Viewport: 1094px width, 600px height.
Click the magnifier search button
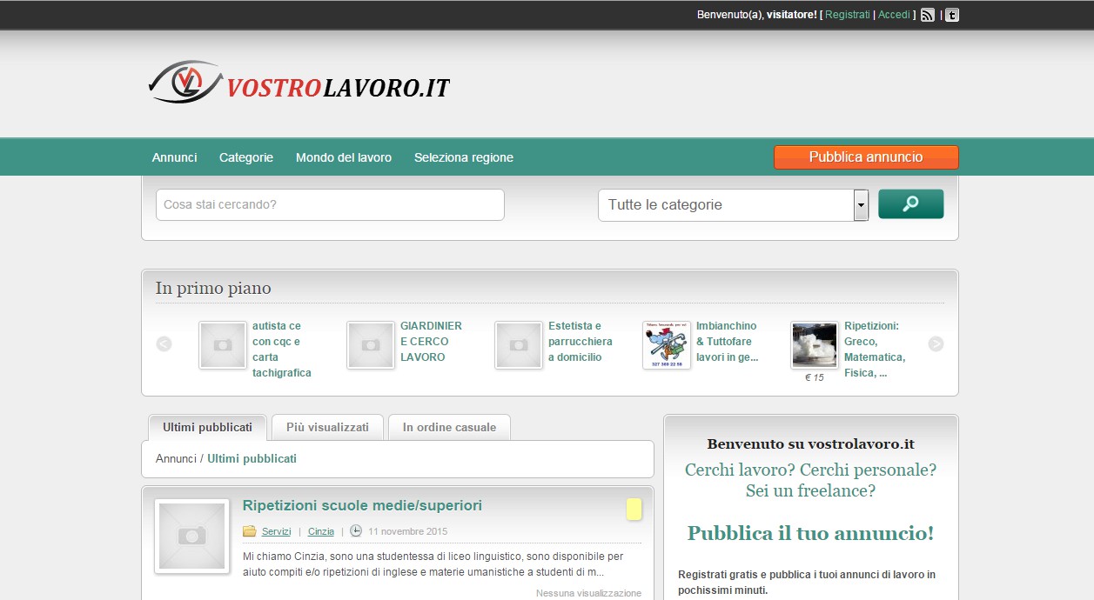coord(910,204)
